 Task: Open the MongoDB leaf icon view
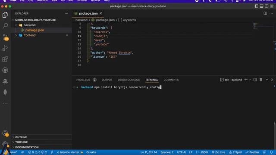(x=5, y=92)
